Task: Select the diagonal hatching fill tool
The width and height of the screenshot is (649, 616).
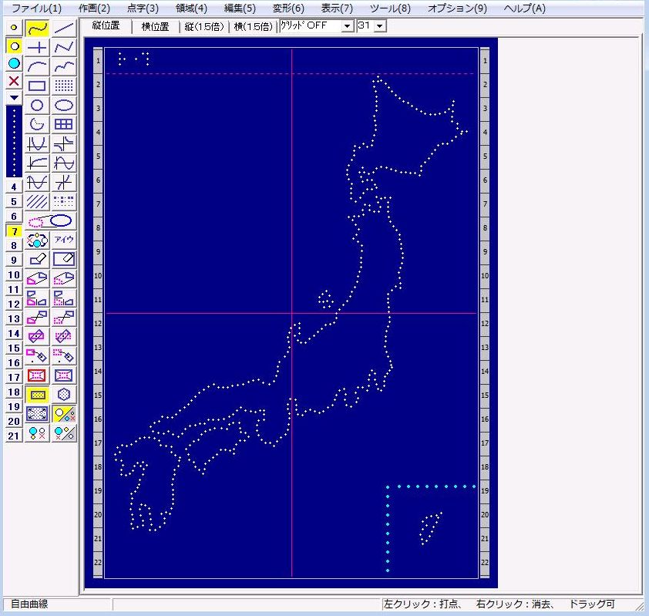Action: click(x=37, y=201)
